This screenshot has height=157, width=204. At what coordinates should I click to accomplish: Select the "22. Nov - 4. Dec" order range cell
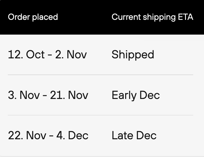48,136
